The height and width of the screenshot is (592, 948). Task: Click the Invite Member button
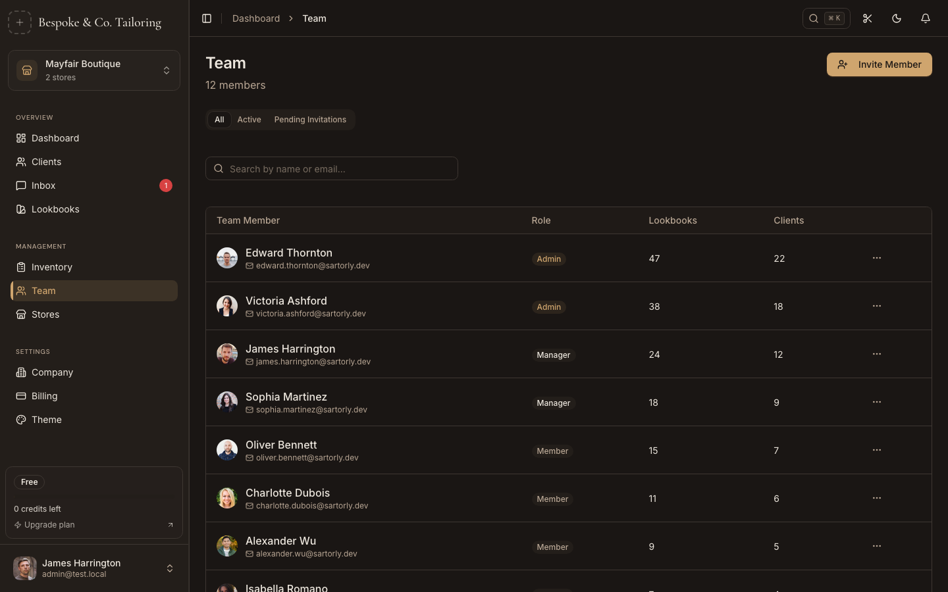click(x=879, y=64)
